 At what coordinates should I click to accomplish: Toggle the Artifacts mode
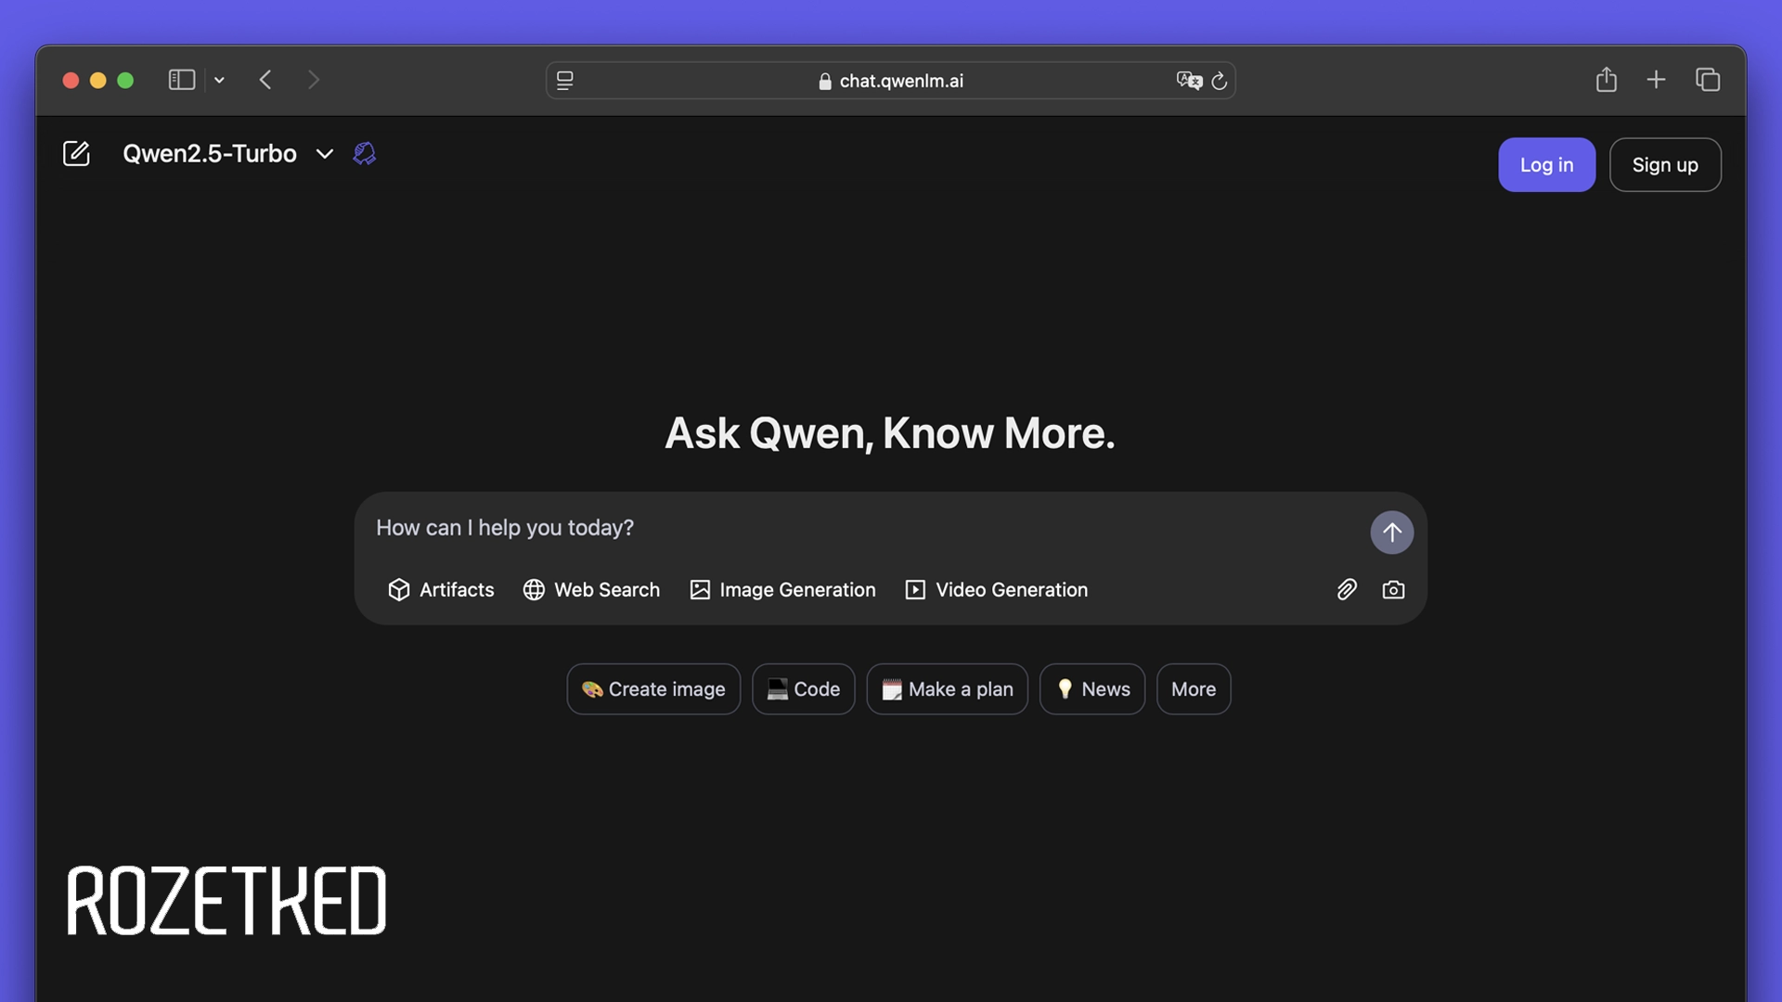441,590
